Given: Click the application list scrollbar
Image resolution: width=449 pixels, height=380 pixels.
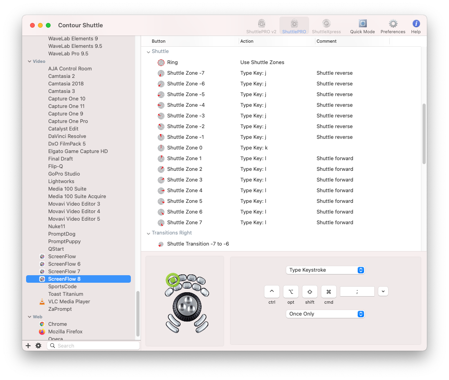Looking at the screenshot, I should (x=138, y=314).
